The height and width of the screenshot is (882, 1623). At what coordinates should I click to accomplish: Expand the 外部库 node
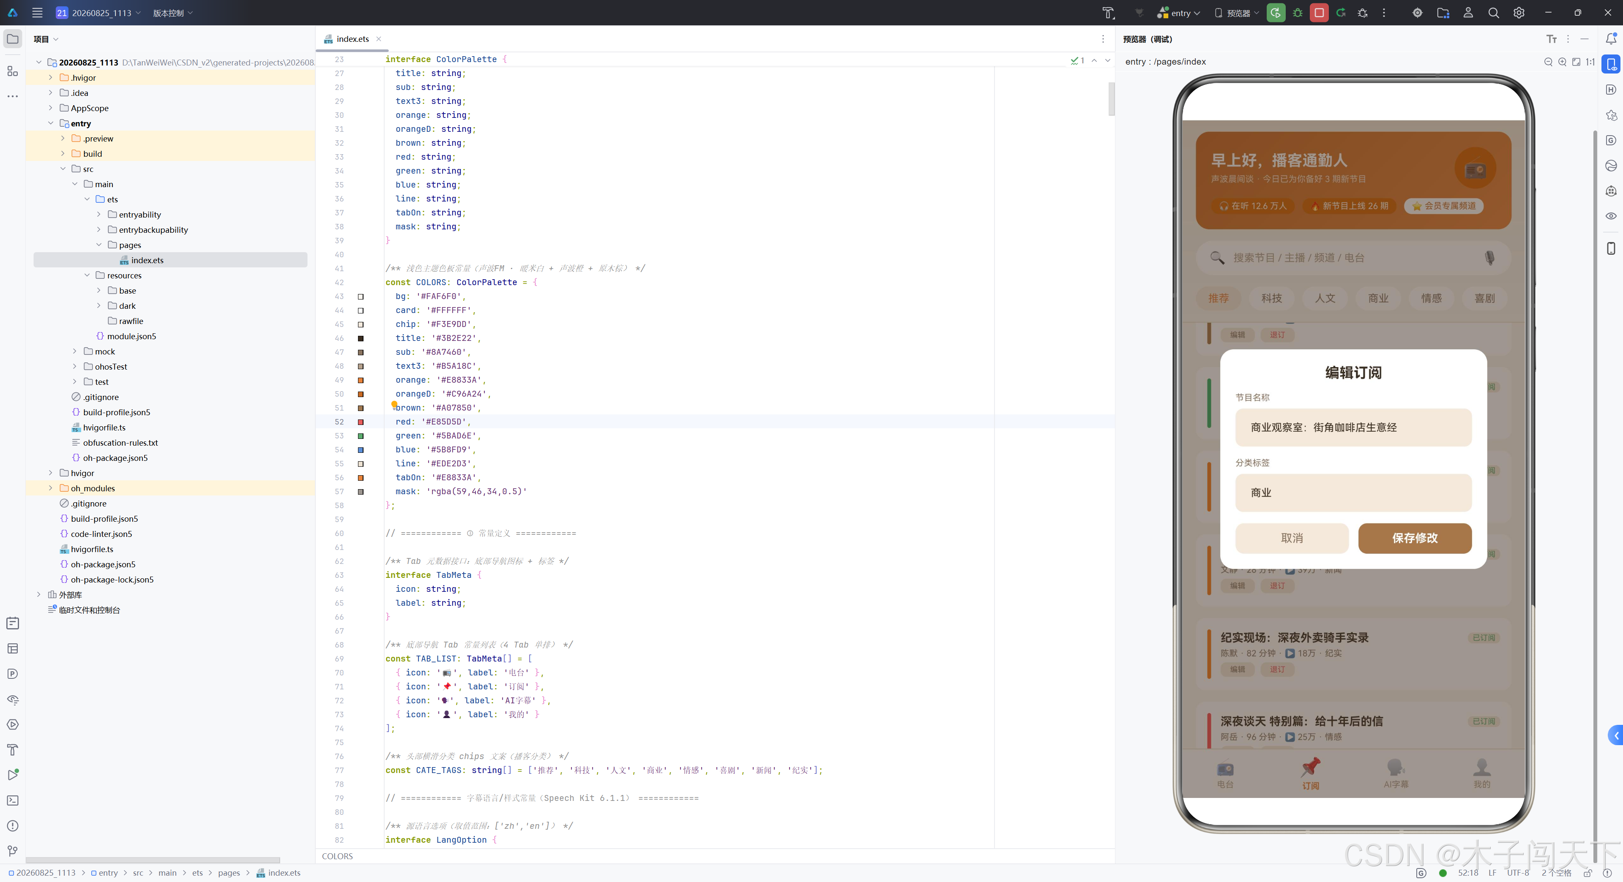(39, 594)
